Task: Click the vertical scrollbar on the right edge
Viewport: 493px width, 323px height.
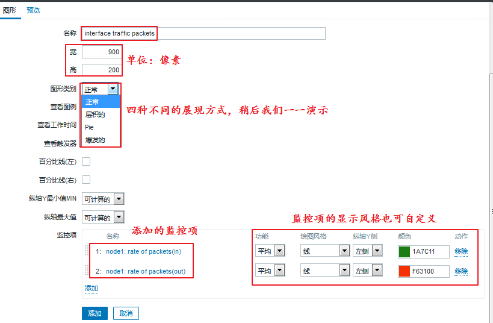Action: tap(491, 198)
